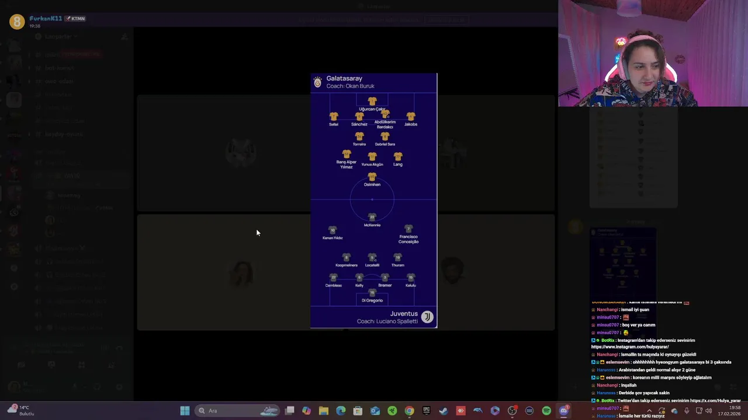The height and width of the screenshot is (420, 748).
Task: Open File Explorer from the taskbar
Action: click(x=323, y=411)
